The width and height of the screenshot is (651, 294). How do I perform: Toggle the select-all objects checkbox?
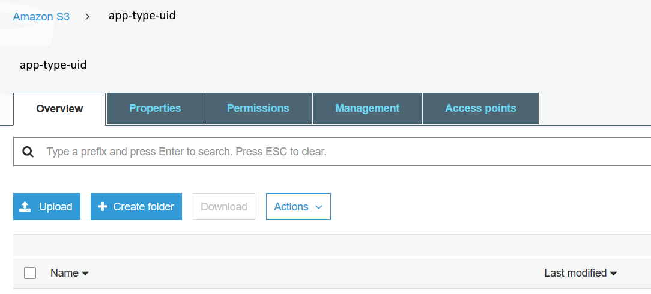tap(30, 273)
